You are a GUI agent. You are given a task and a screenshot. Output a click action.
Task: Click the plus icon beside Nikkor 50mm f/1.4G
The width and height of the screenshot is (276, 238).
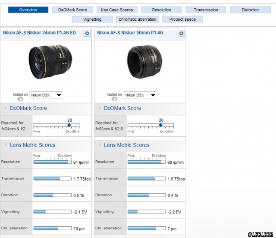tap(181, 33)
